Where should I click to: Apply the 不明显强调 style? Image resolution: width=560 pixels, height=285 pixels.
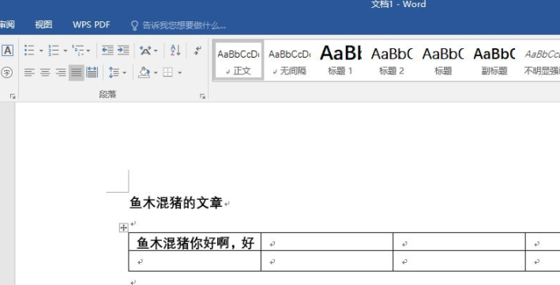[541, 60]
